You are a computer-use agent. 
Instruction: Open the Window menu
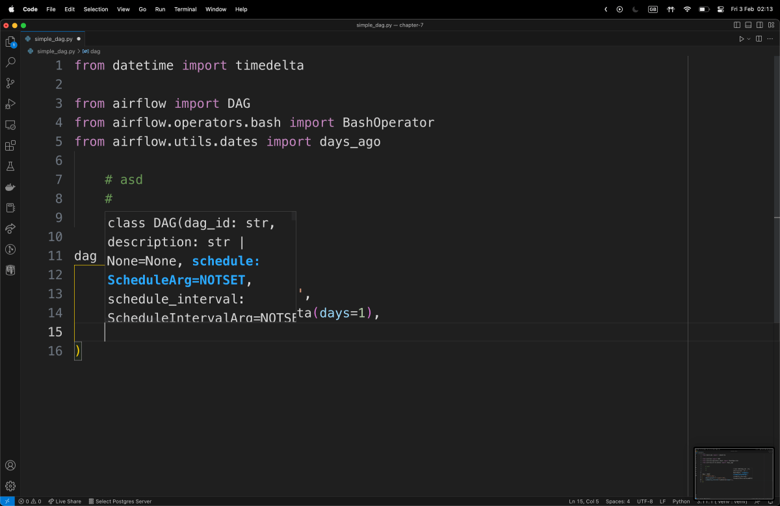tap(216, 9)
